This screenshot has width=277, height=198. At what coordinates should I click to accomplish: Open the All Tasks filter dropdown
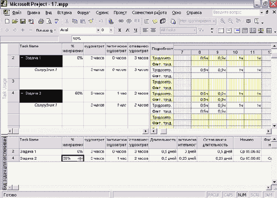(x=195, y=30)
